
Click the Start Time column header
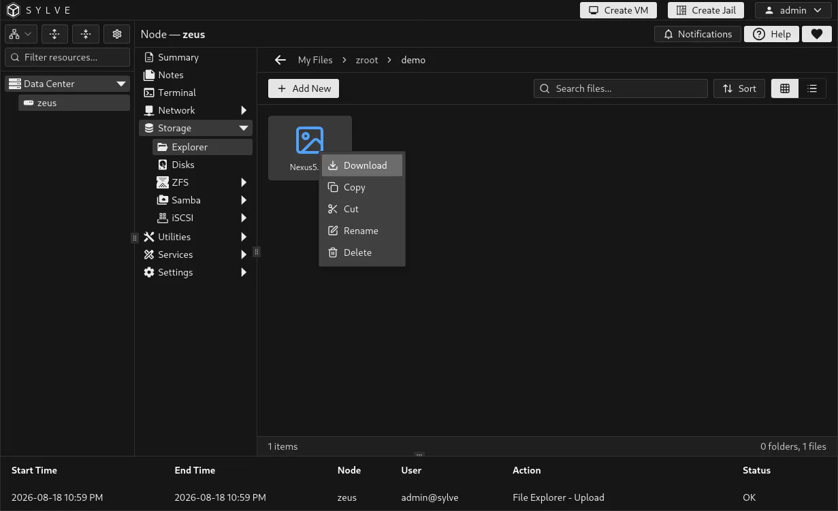(x=34, y=470)
